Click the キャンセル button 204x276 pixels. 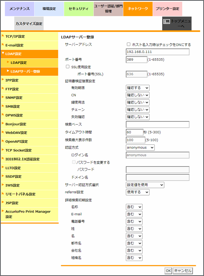[x=183, y=270]
